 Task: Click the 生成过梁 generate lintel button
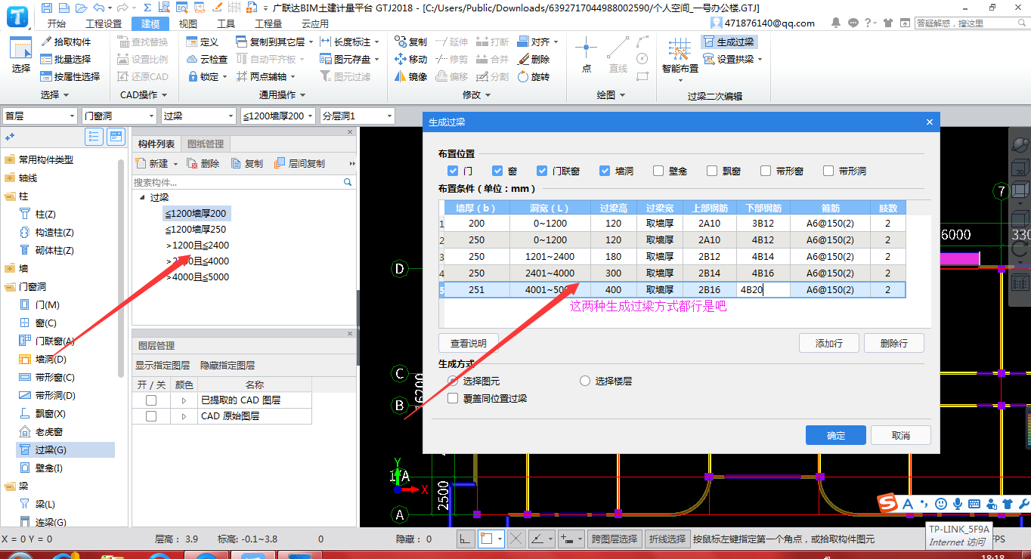(729, 42)
